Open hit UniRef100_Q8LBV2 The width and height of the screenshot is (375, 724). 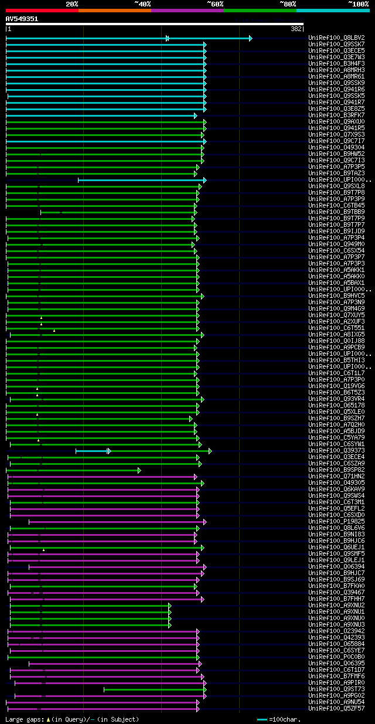pos(336,38)
